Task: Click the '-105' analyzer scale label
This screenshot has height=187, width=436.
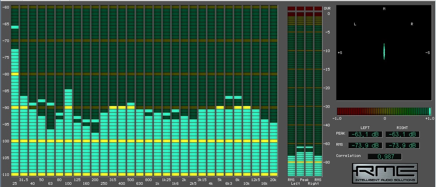Action: [6, 158]
